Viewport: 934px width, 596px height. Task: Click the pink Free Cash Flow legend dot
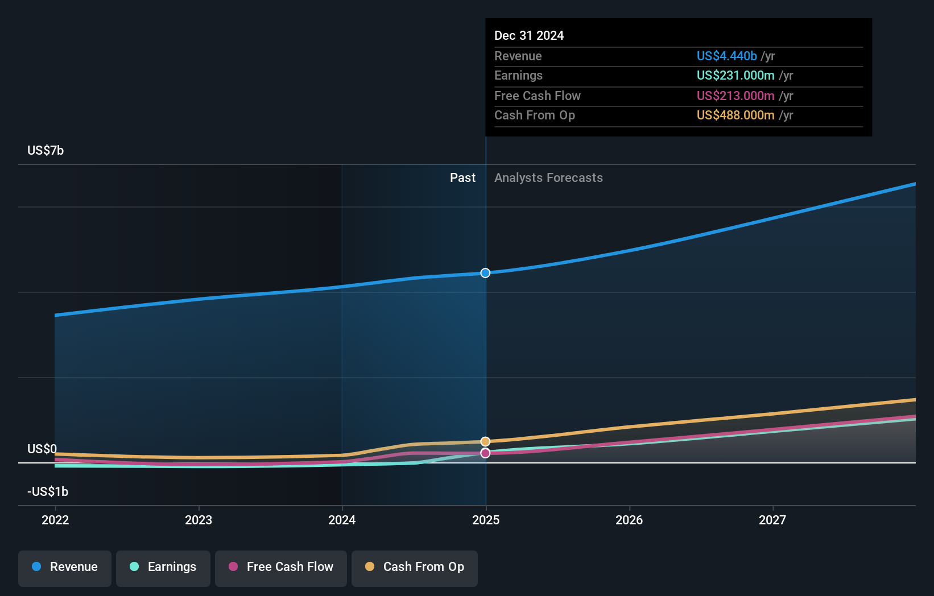tap(233, 566)
